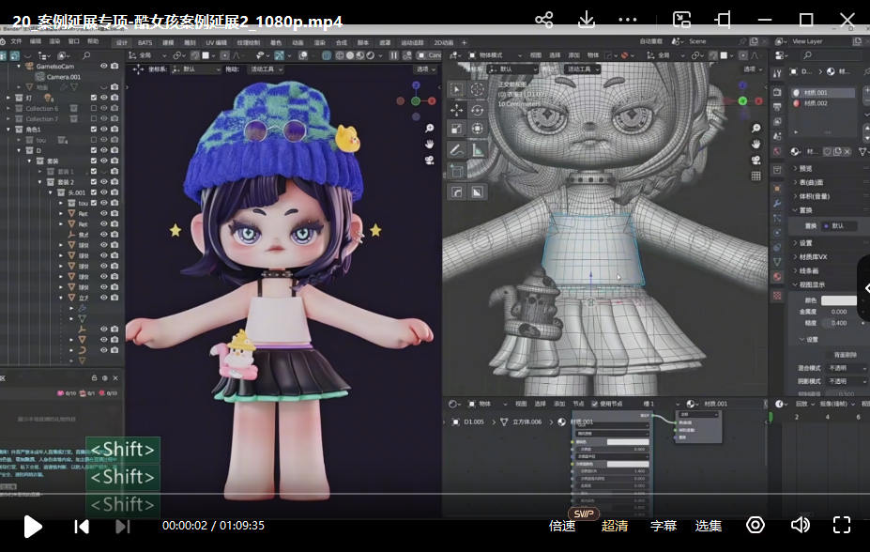870x552 pixels.
Task: Share this video with the share icon
Action: [x=543, y=20]
